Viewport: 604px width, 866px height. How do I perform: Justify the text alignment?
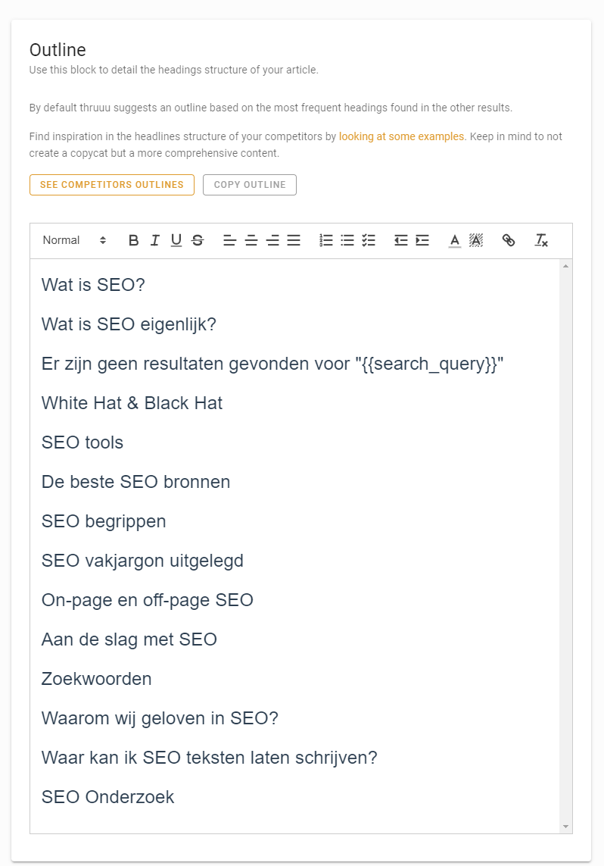[x=294, y=240]
